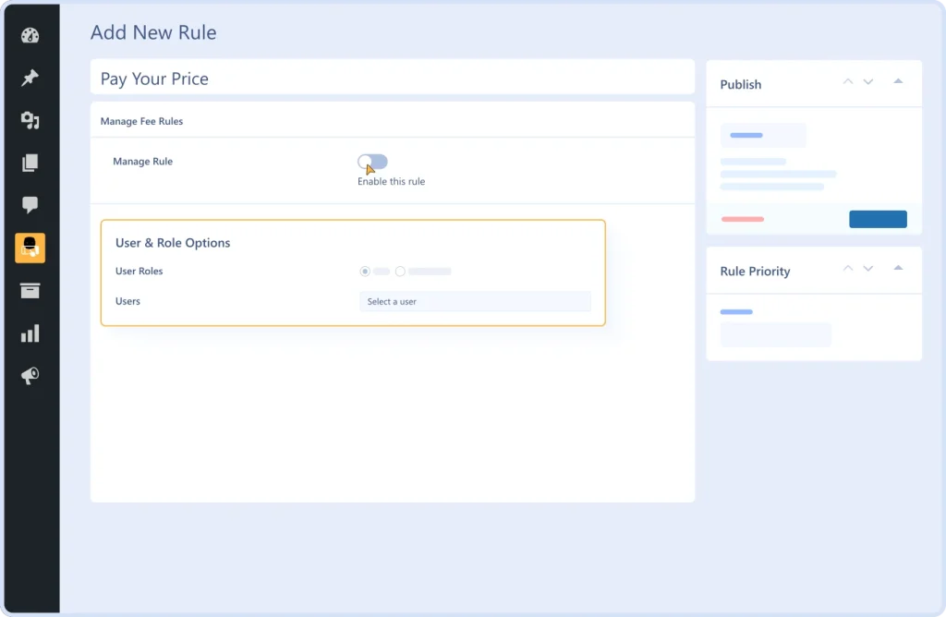Select the first User Roles radio button
The image size is (946, 617).
(364, 271)
